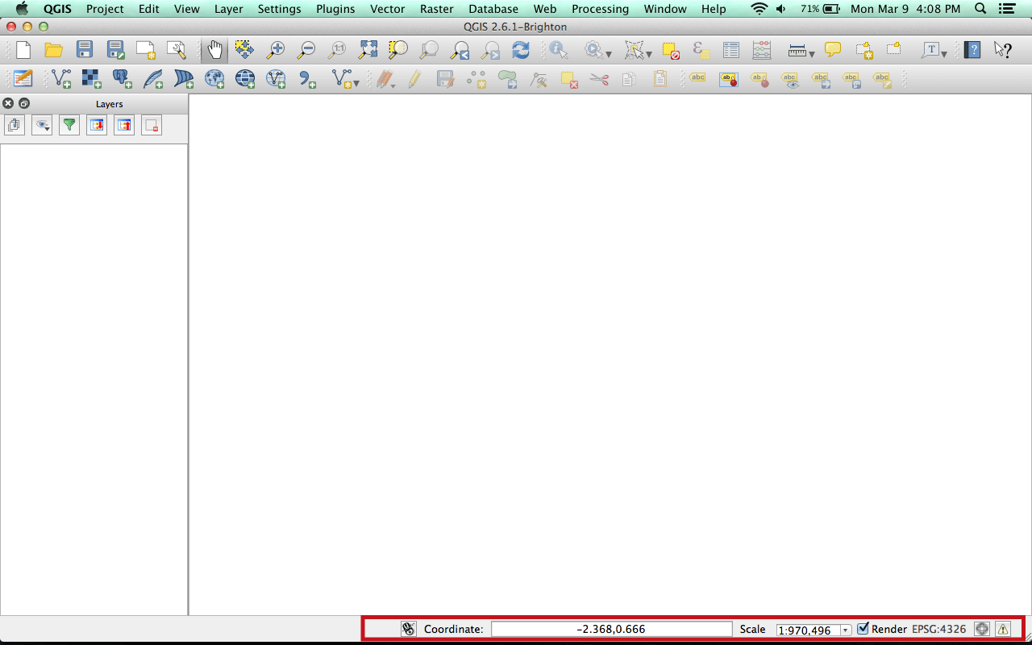
Task: Save the project with floppy disk icon
Action: (85, 50)
